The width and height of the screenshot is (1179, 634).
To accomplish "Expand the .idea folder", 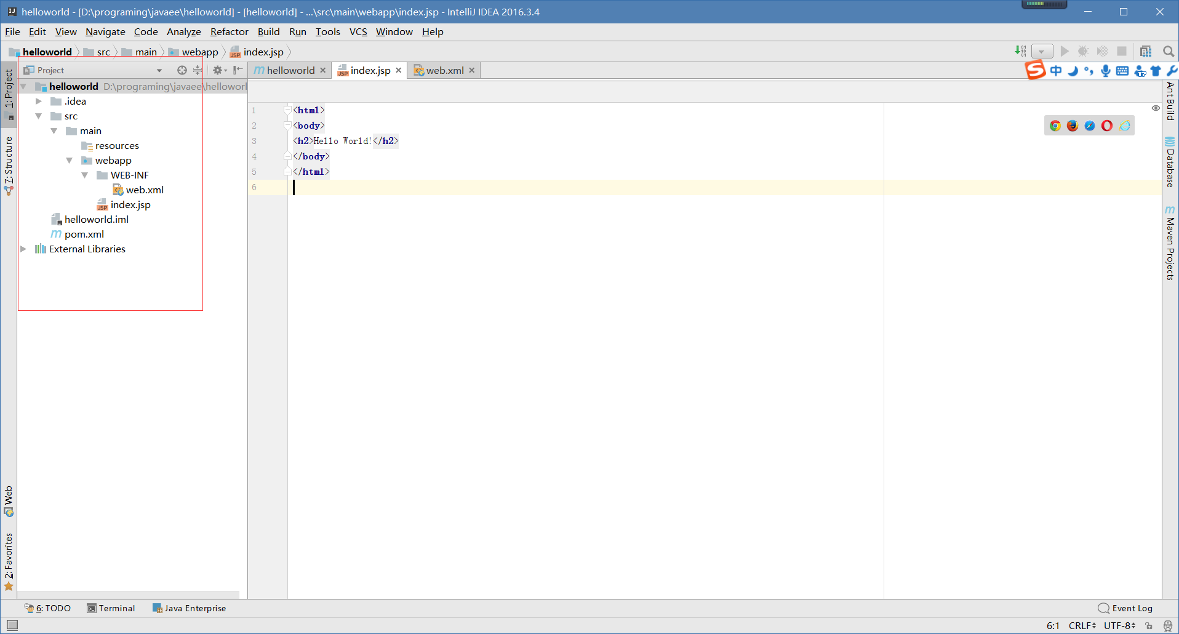I will click(39, 102).
